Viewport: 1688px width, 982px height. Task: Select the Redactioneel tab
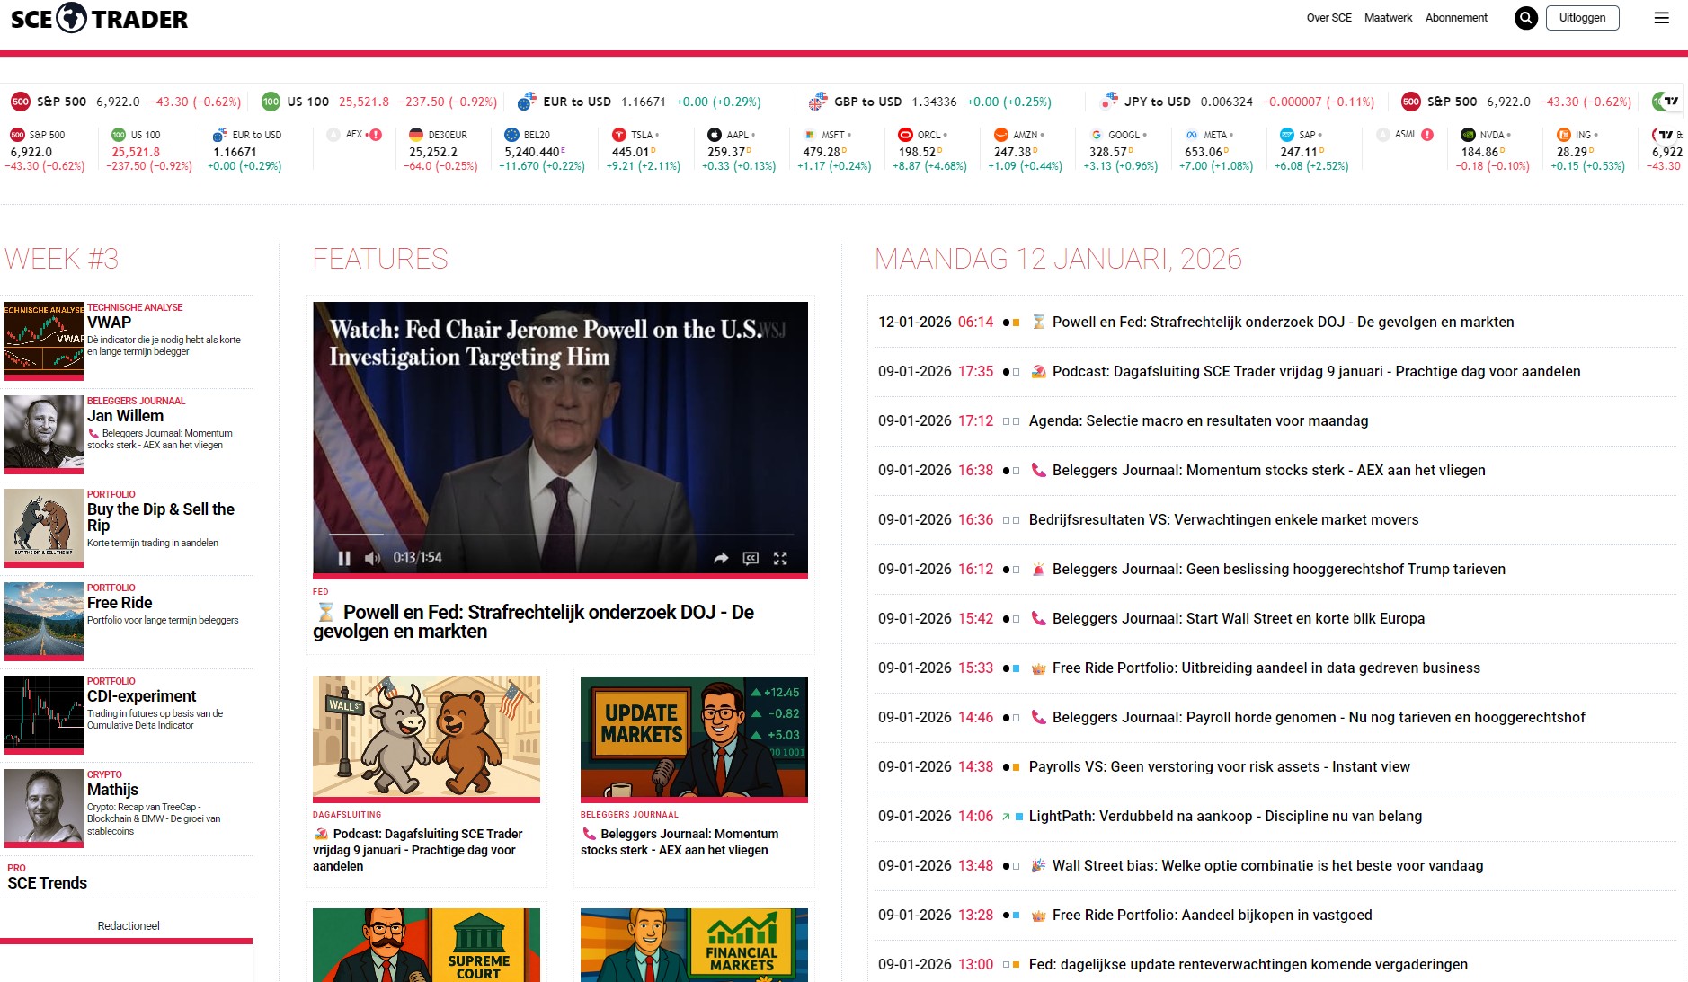(128, 926)
